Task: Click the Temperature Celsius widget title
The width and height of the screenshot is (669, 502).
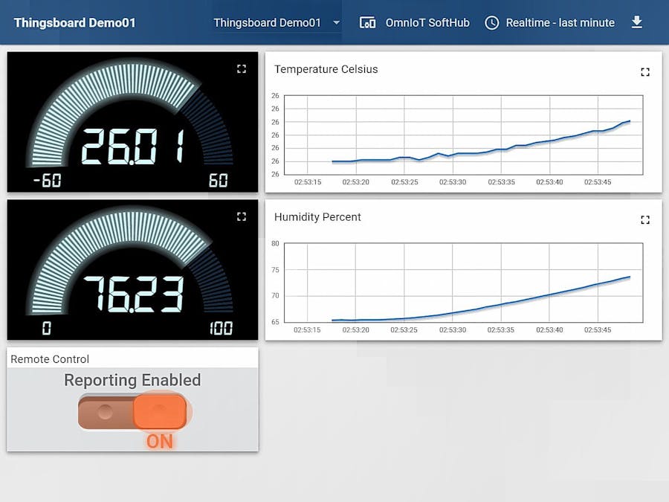Action: 326,69
